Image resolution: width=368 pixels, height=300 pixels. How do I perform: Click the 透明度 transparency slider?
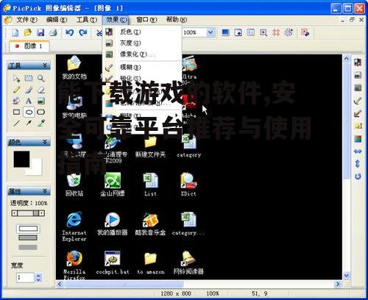coord(28,213)
